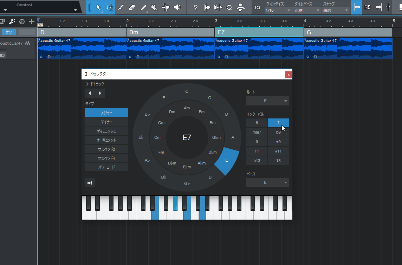Open the ルート root note dropdown
Image resolution: width=402 pixels, height=265 pixels.
[267, 101]
